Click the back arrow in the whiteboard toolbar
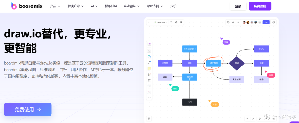 click(x=149, y=22)
